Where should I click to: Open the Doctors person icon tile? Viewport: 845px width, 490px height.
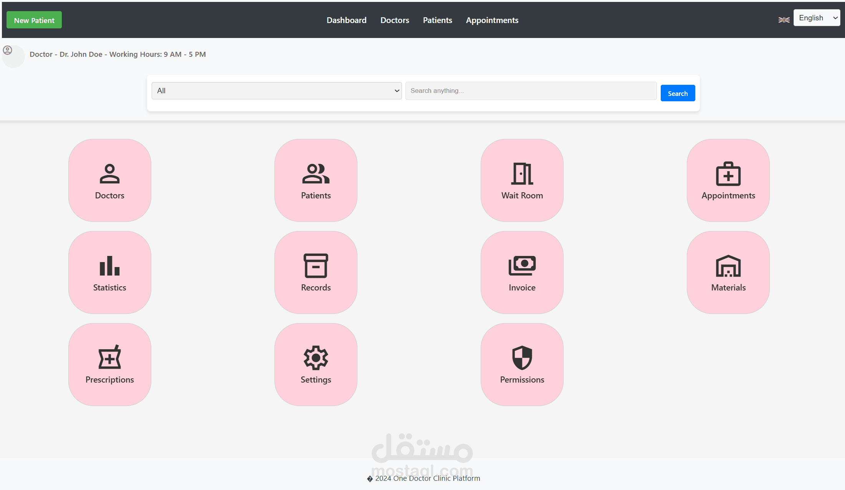click(x=110, y=180)
